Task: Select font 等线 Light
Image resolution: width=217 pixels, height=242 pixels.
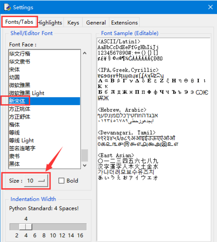Action: click(x=44, y=140)
